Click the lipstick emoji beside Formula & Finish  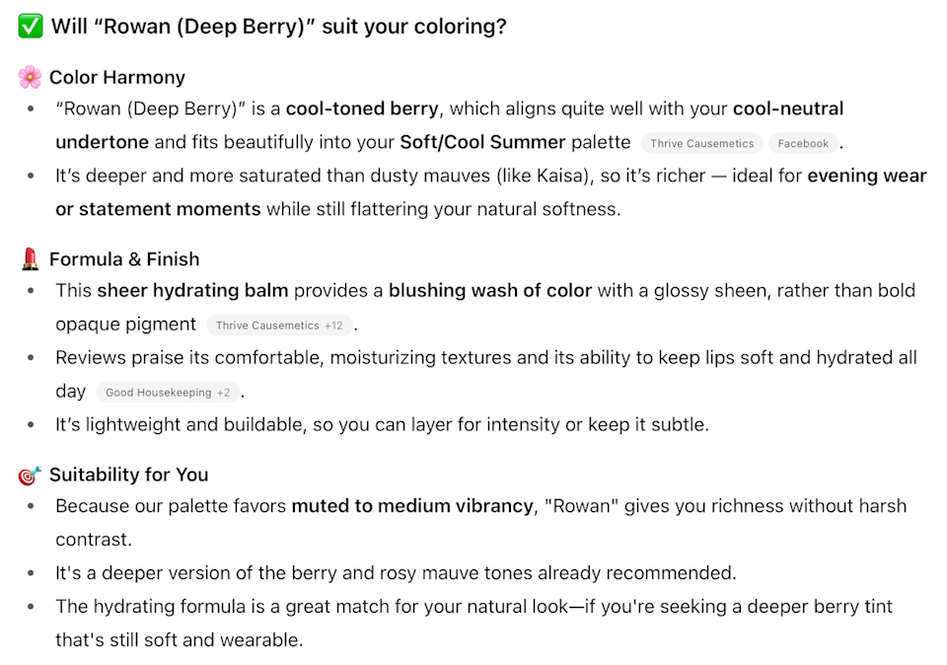[x=30, y=259]
